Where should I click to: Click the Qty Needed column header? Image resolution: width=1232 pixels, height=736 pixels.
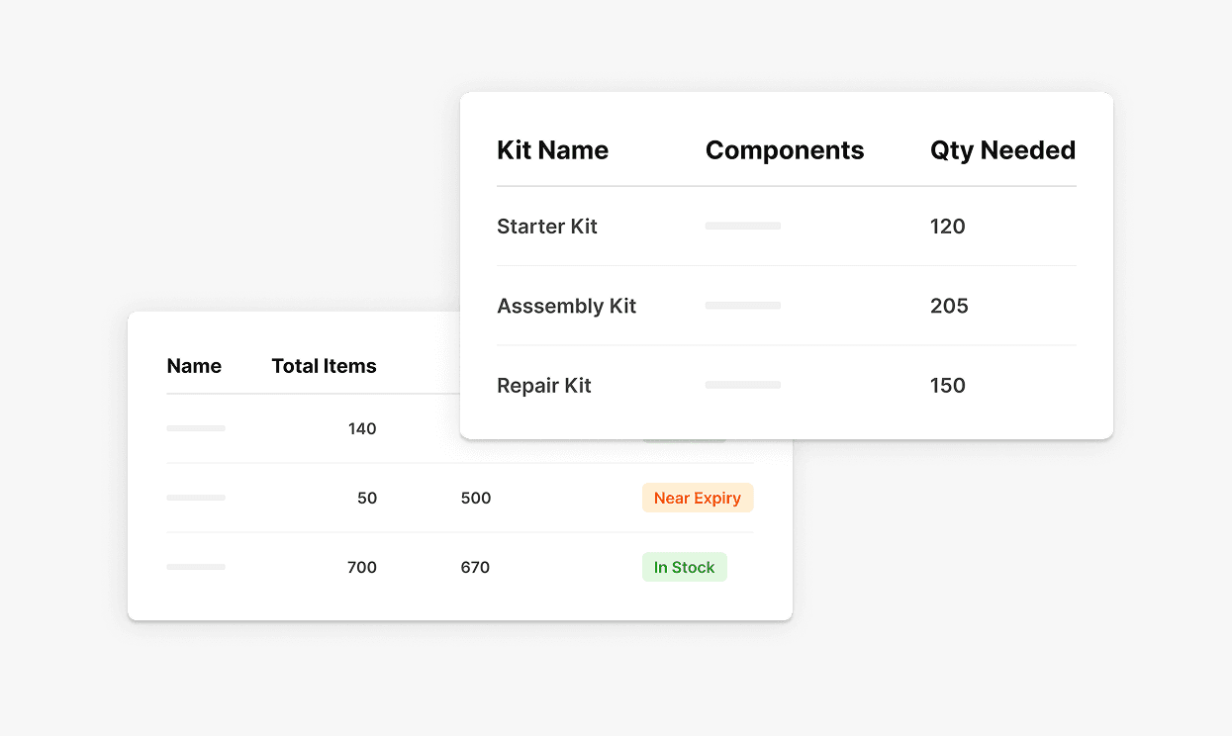click(x=1002, y=150)
